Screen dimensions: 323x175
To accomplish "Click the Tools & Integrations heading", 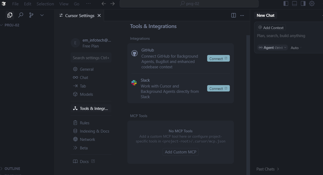I will [153, 26].
